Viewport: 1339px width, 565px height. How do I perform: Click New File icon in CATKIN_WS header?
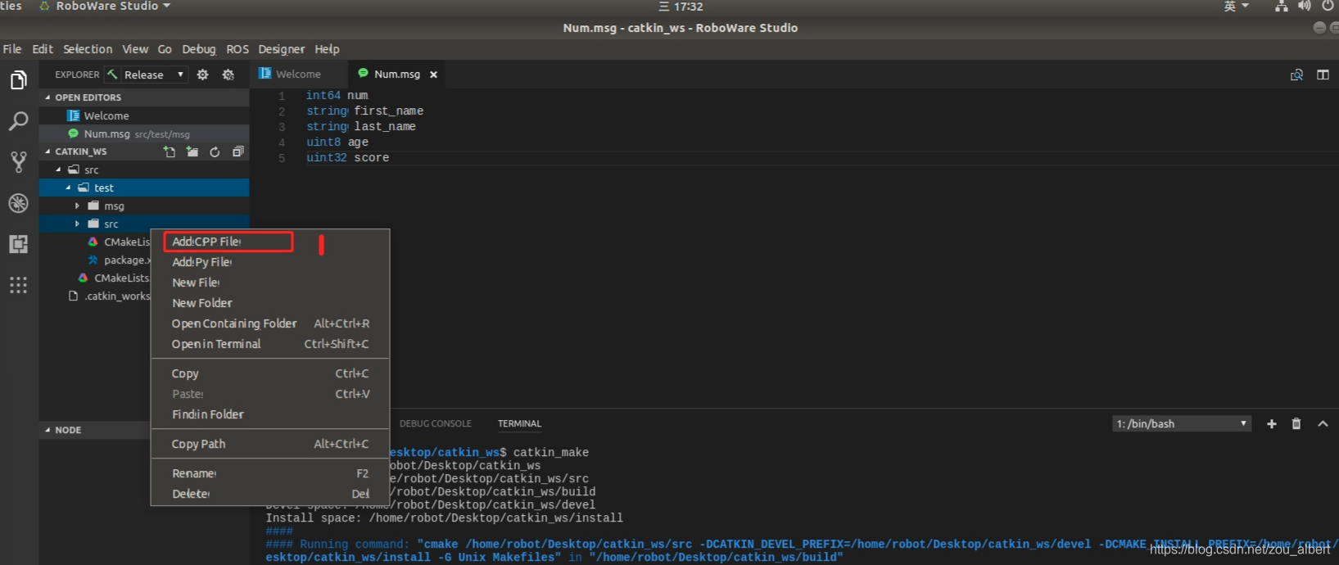point(170,151)
